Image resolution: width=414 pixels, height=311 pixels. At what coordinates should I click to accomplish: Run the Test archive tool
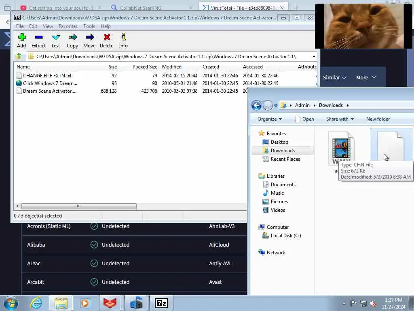point(55,40)
